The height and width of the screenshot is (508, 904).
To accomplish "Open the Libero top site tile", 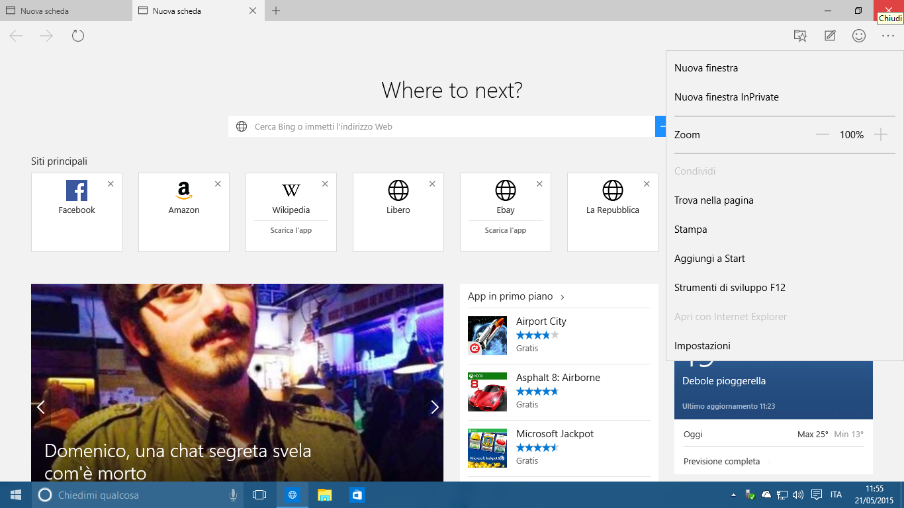I will (x=398, y=212).
